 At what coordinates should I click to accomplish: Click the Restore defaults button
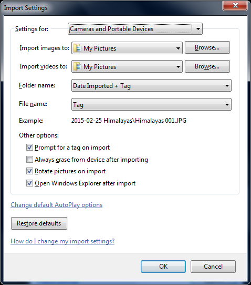(39, 223)
